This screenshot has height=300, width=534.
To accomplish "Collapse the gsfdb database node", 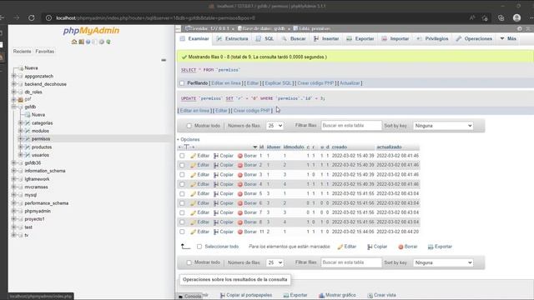I will coord(14,107).
